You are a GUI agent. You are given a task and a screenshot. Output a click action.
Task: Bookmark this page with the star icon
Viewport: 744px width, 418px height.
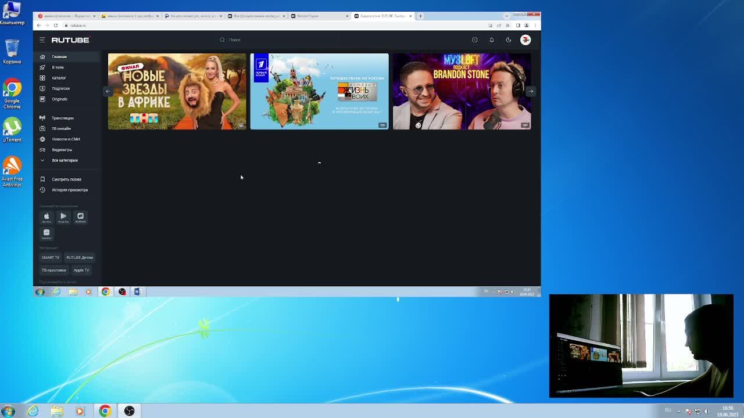tap(507, 26)
